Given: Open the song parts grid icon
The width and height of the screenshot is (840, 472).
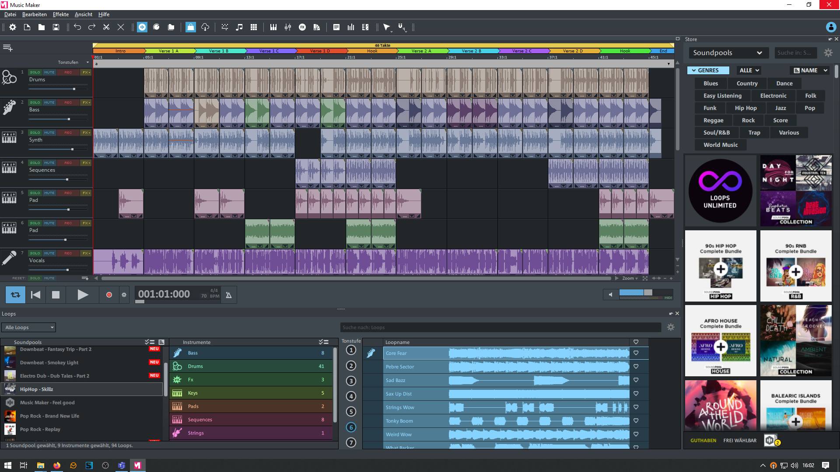Looking at the screenshot, I should point(254,27).
